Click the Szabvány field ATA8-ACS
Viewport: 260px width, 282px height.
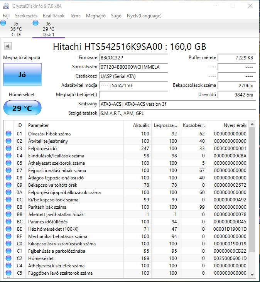(177, 104)
